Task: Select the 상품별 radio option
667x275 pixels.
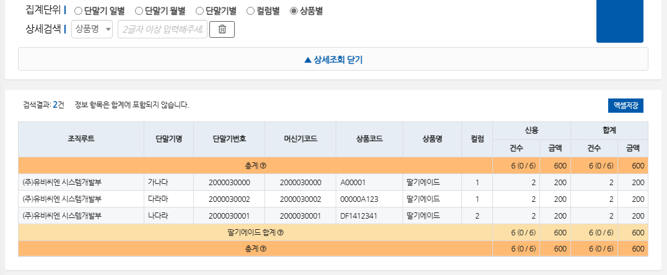Action: click(294, 11)
